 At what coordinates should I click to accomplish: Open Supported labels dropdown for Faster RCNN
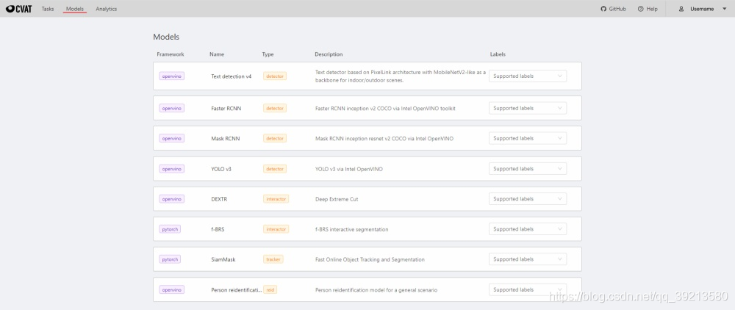click(527, 108)
